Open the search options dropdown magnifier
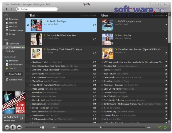The image size is (172, 133). point(19,9)
